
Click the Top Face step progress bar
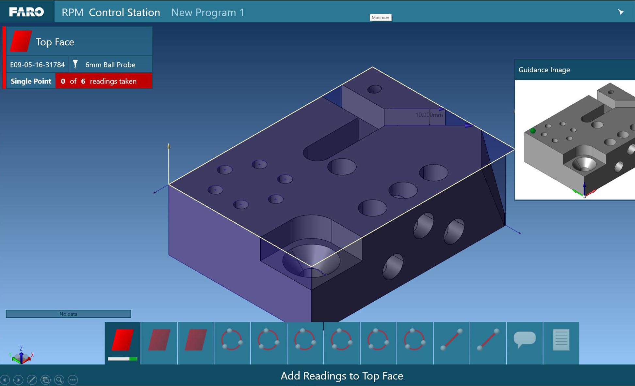pos(122,359)
